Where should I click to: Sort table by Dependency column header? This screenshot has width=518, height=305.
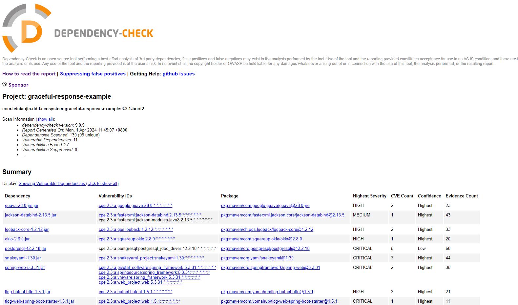17,196
